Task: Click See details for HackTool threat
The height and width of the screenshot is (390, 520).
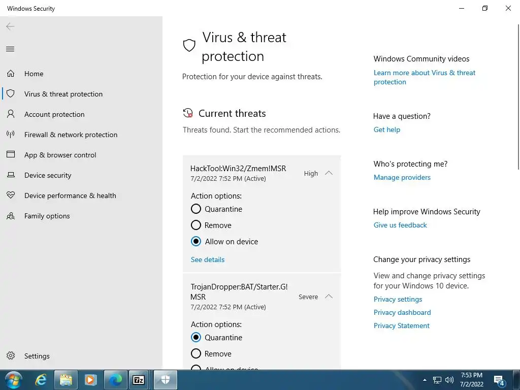Action: pyautogui.click(x=208, y=259)
